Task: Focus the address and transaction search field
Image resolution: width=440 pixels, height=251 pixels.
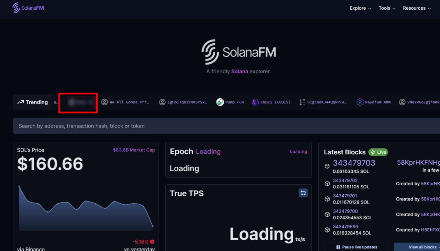Action: (x=227, y=126)
